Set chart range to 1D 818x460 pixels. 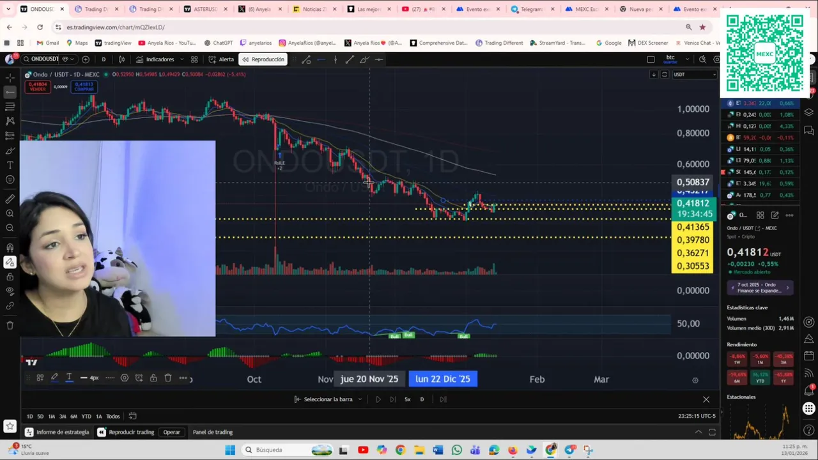click(x=29, y=416)
